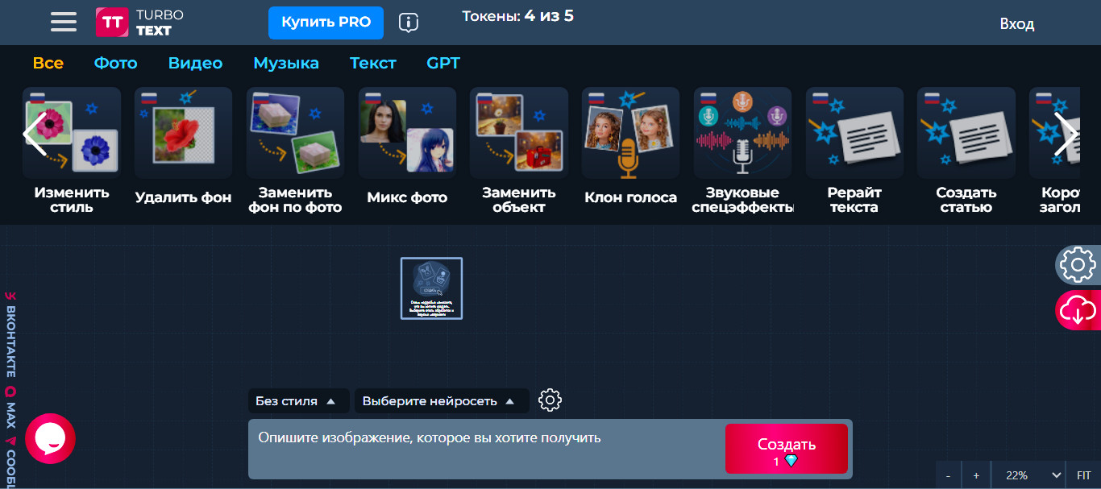This screenshot has width=1101, height=489.
Task: Open the settings gear on right edge
Action: click(x=1078, y=265)
